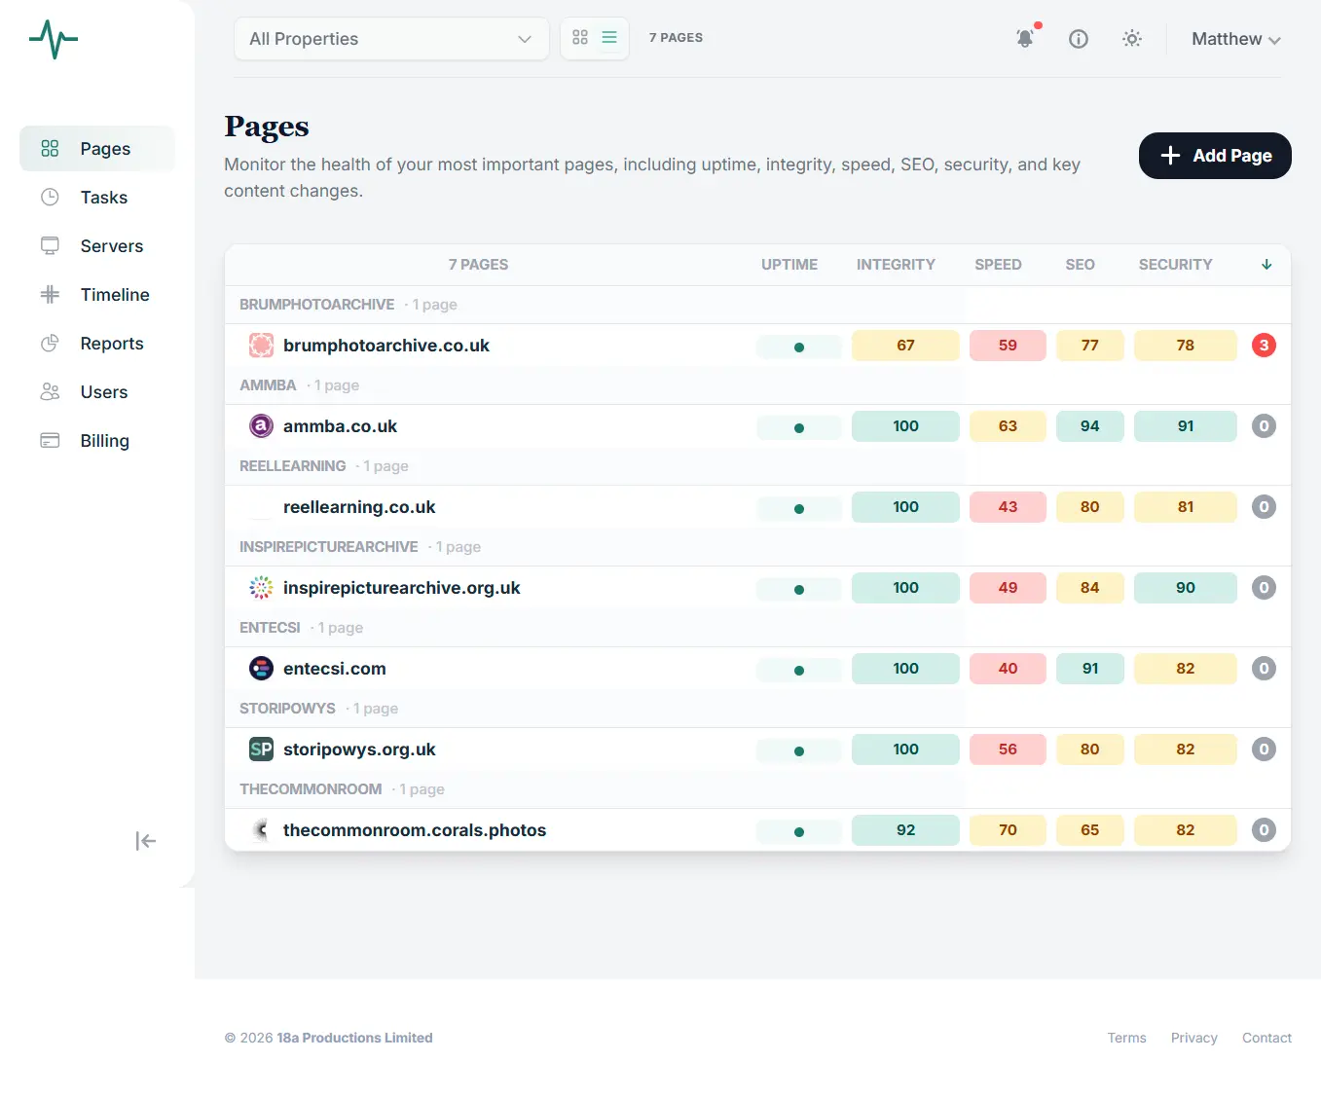Toggle light/dark theme sun icon
The height and width of the screenshot is (1097, 1321).
(1131, 39)
